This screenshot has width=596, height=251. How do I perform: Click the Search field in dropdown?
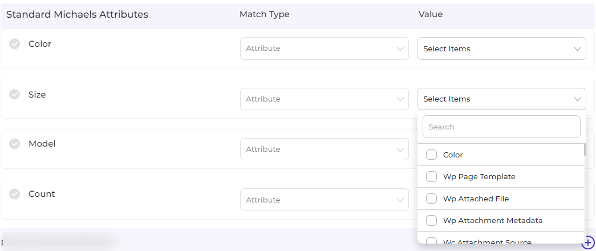[x=501, y=127]
